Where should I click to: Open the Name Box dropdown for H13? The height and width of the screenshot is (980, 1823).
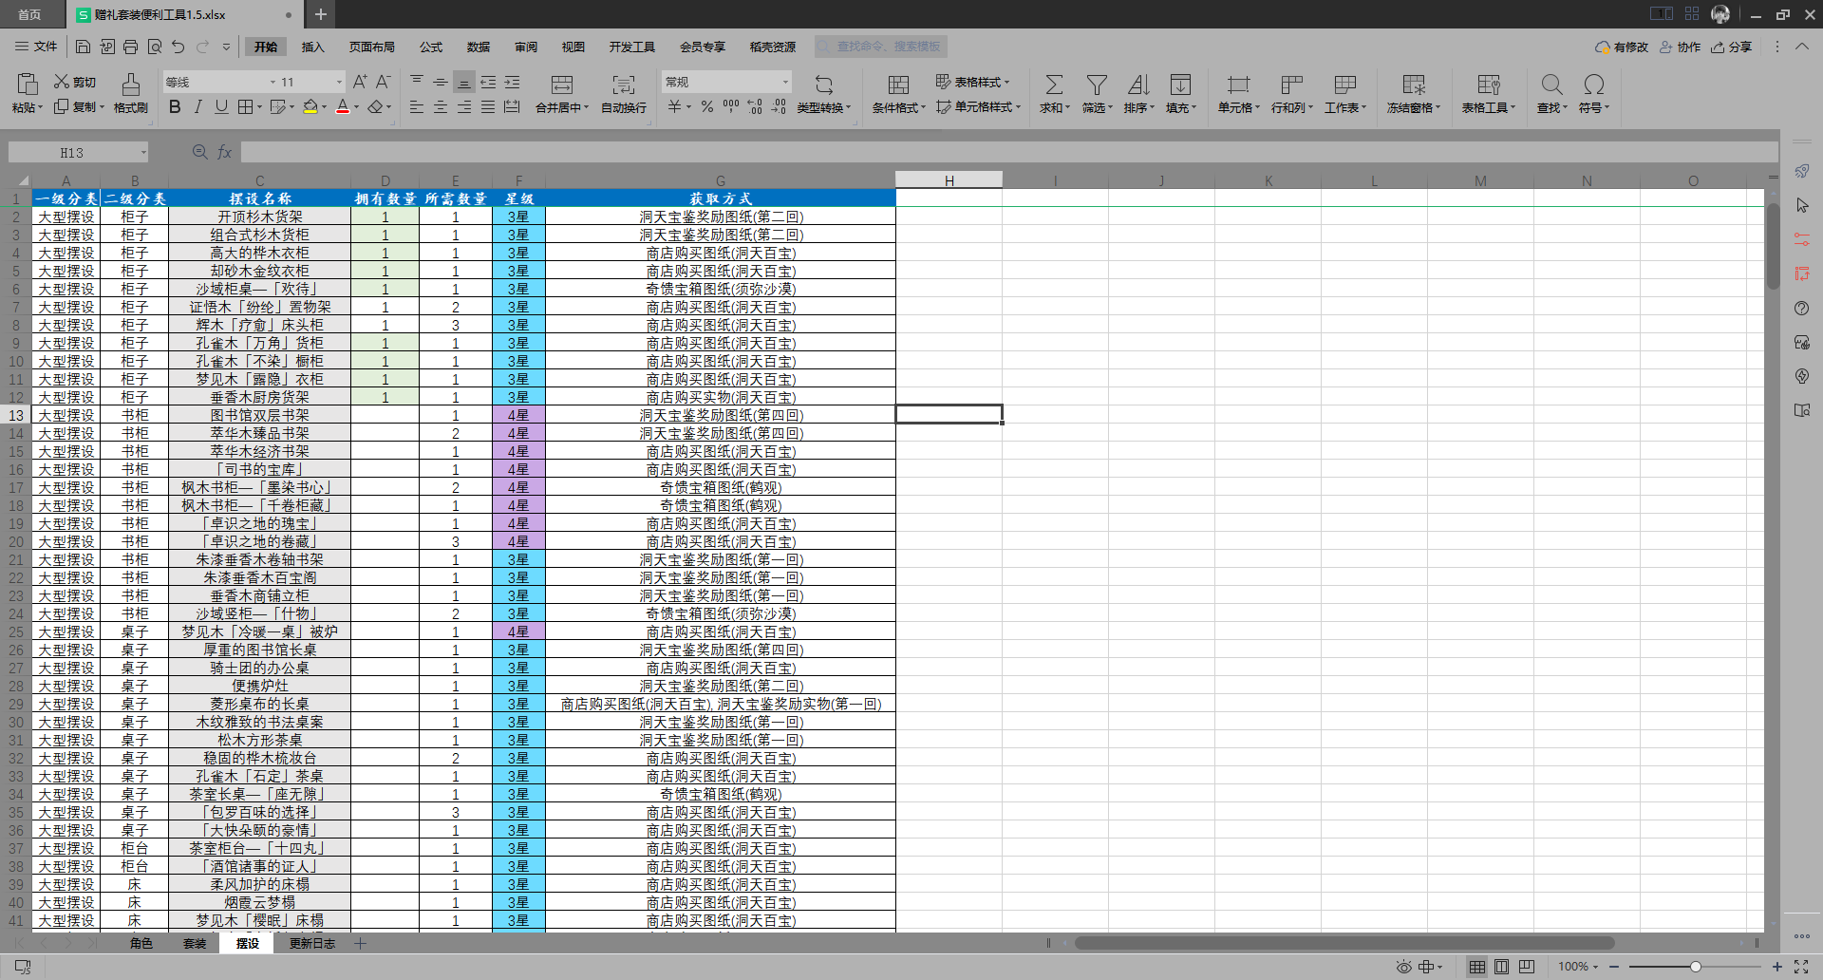coord(143,153)
